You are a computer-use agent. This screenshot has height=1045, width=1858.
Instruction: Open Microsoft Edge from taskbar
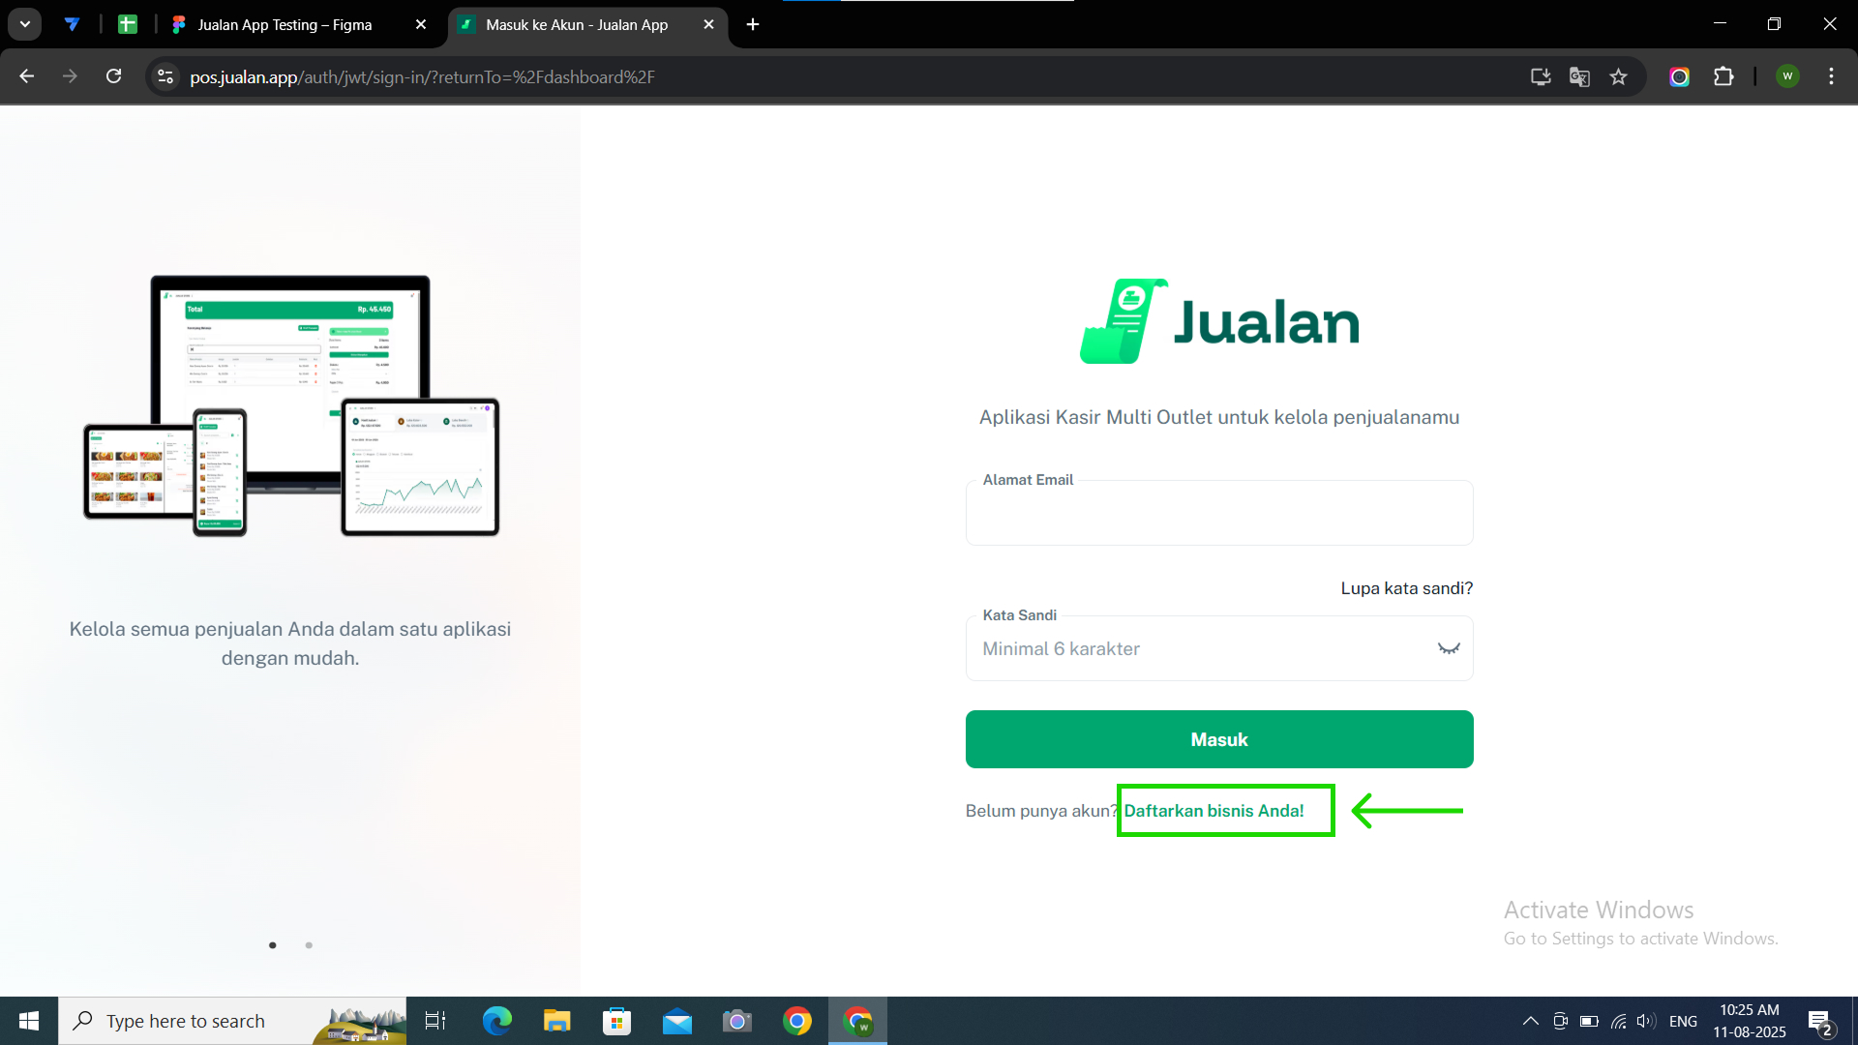pos(497,1021)
